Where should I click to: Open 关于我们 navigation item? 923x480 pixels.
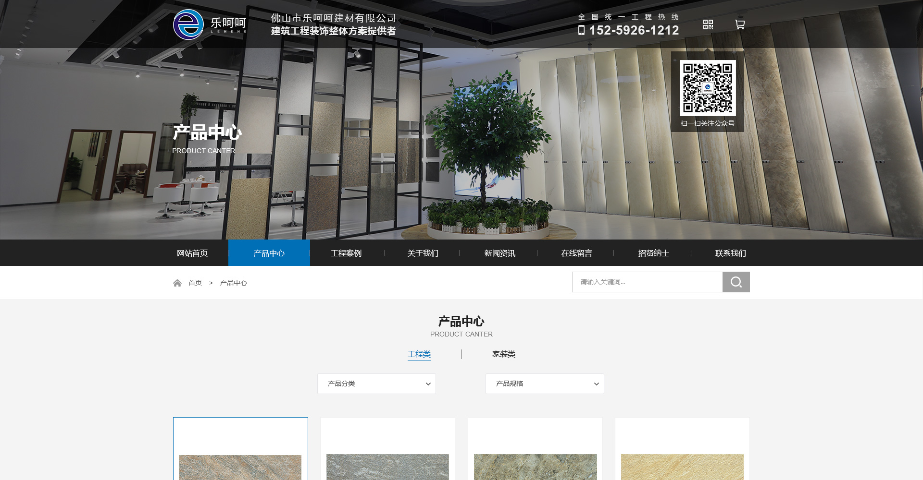click(x=423, y=253)
